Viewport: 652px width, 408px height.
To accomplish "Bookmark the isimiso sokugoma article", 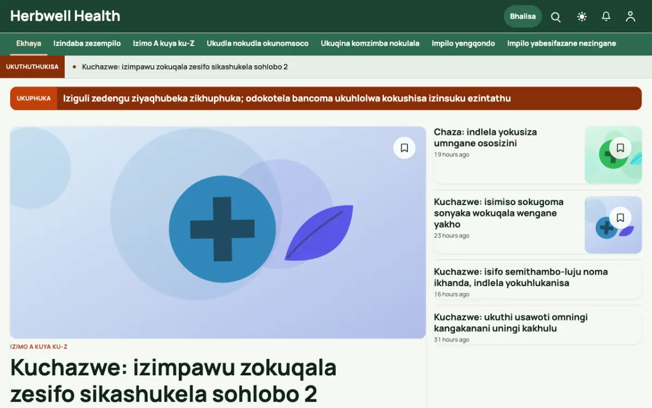I will tap(620, 218).
